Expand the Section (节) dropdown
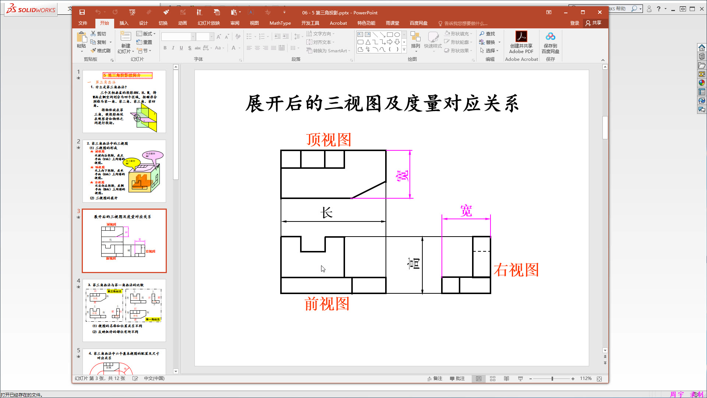This screenshot has width=707, height=398. click(144, 50)
